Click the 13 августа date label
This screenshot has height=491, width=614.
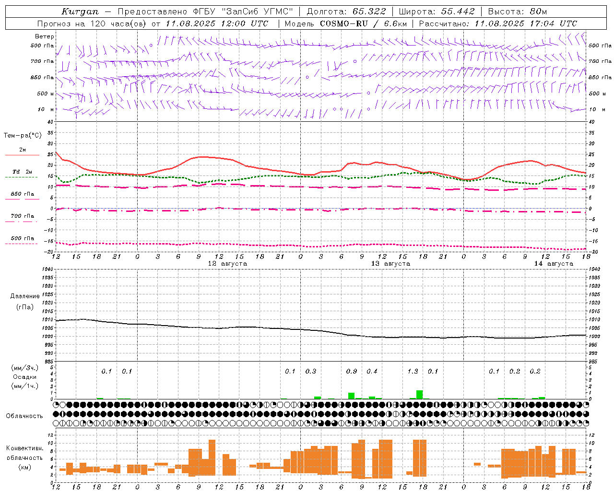click(x=390, y=264)
